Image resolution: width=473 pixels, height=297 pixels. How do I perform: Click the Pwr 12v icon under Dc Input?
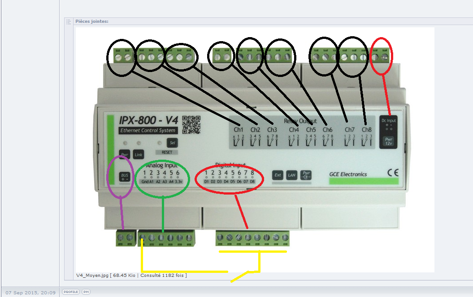[x=388, y=141]
